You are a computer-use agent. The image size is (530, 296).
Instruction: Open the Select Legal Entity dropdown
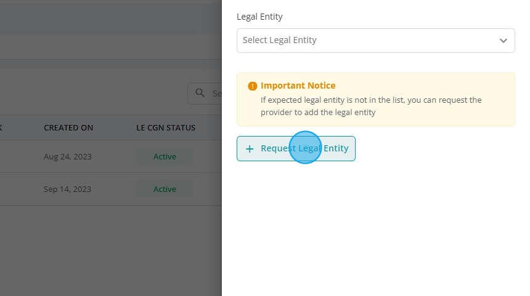coord(375,41)
